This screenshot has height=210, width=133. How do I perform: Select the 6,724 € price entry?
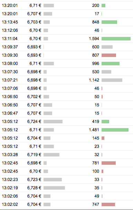click(34, 122)
